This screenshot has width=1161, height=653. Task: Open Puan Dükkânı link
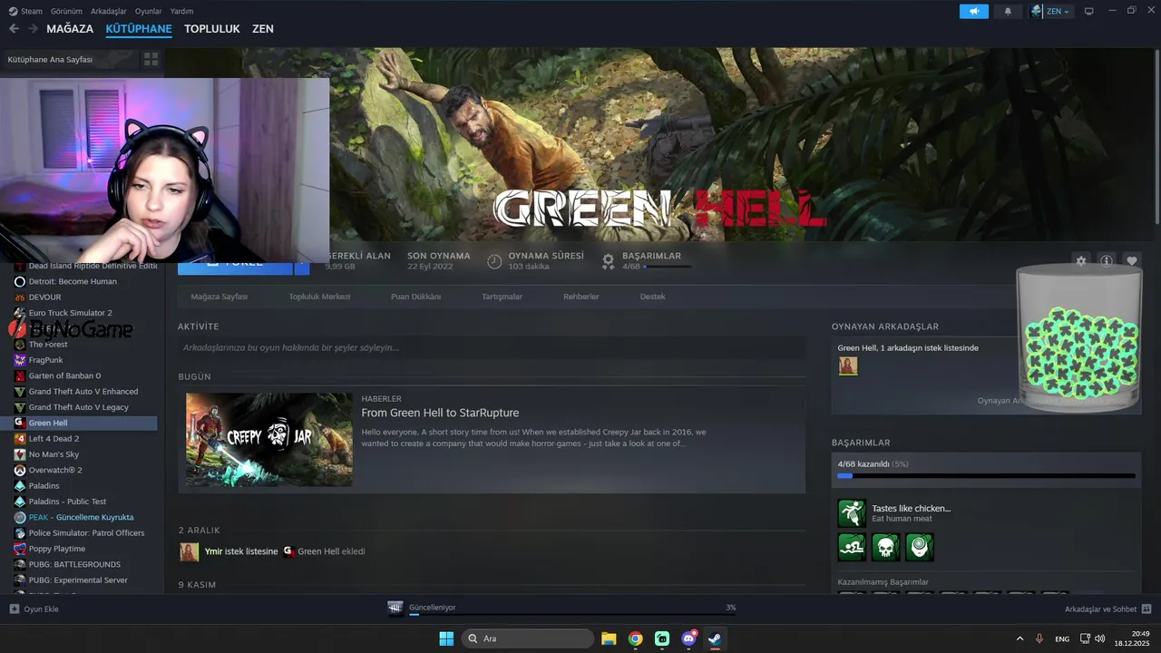[x=415, y=297]
